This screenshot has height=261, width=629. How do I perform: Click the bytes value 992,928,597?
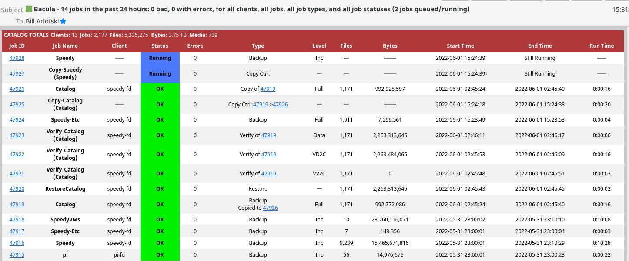coord(390,89)
